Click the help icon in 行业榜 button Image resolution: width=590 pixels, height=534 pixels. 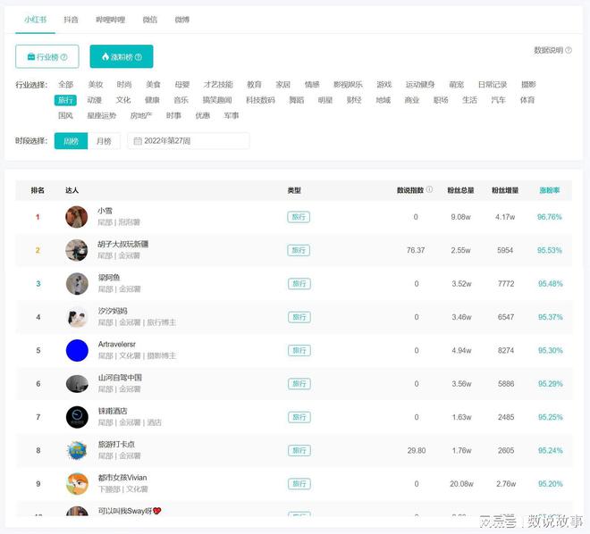point(64,57)
